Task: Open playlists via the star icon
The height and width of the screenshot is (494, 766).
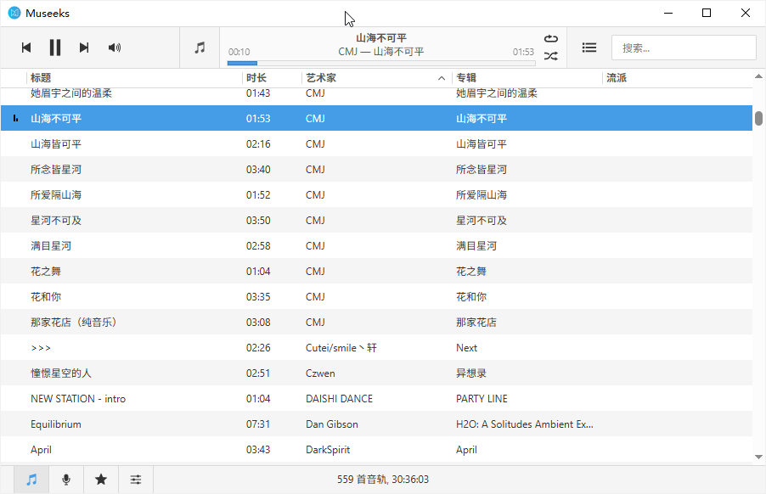Action: [101, 479]
